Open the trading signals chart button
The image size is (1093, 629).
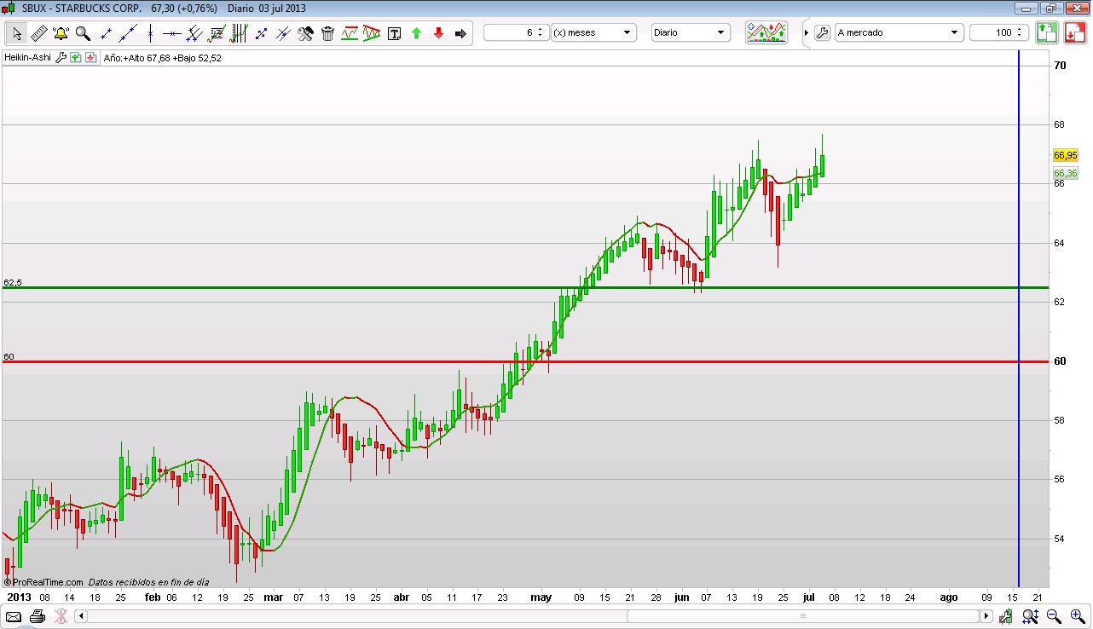(766, 32)
